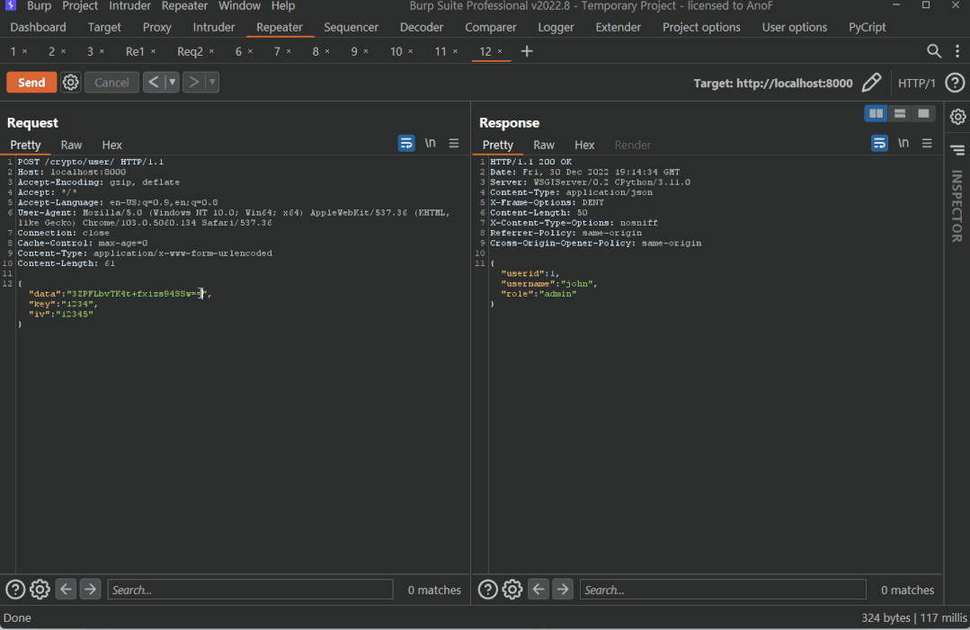Open the INSPECTOR side panel label
The height and width of the screenshot is (630, 970).
click(x=957, y=206)
